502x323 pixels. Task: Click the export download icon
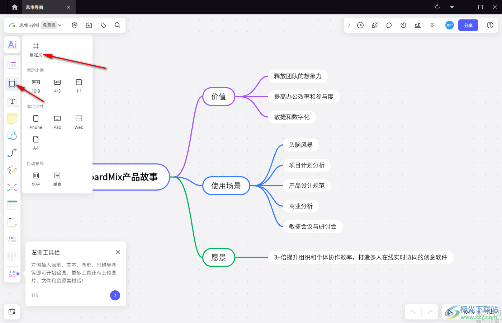(x=89, y=25)
